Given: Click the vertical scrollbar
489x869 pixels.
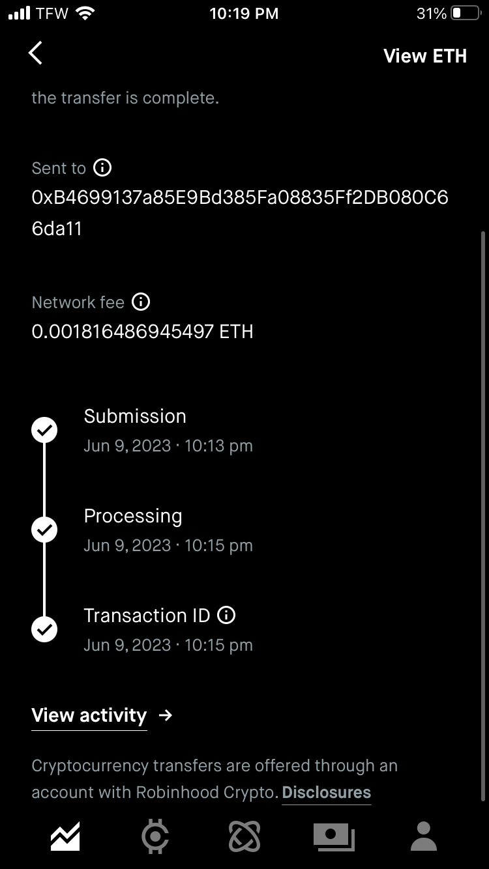Looking at the screenshot, I should (x=482, y=515).
